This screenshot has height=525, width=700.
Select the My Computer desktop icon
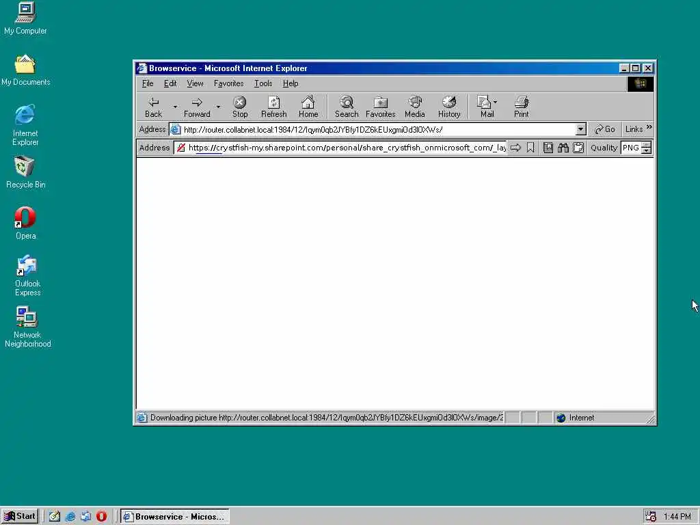(25, 18)
